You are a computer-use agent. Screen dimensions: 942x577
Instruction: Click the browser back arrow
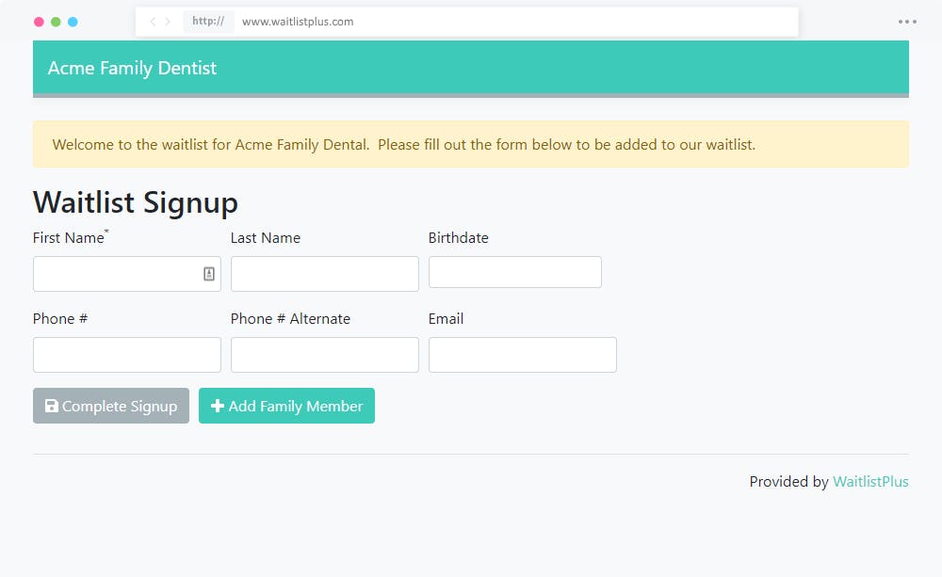152,21
